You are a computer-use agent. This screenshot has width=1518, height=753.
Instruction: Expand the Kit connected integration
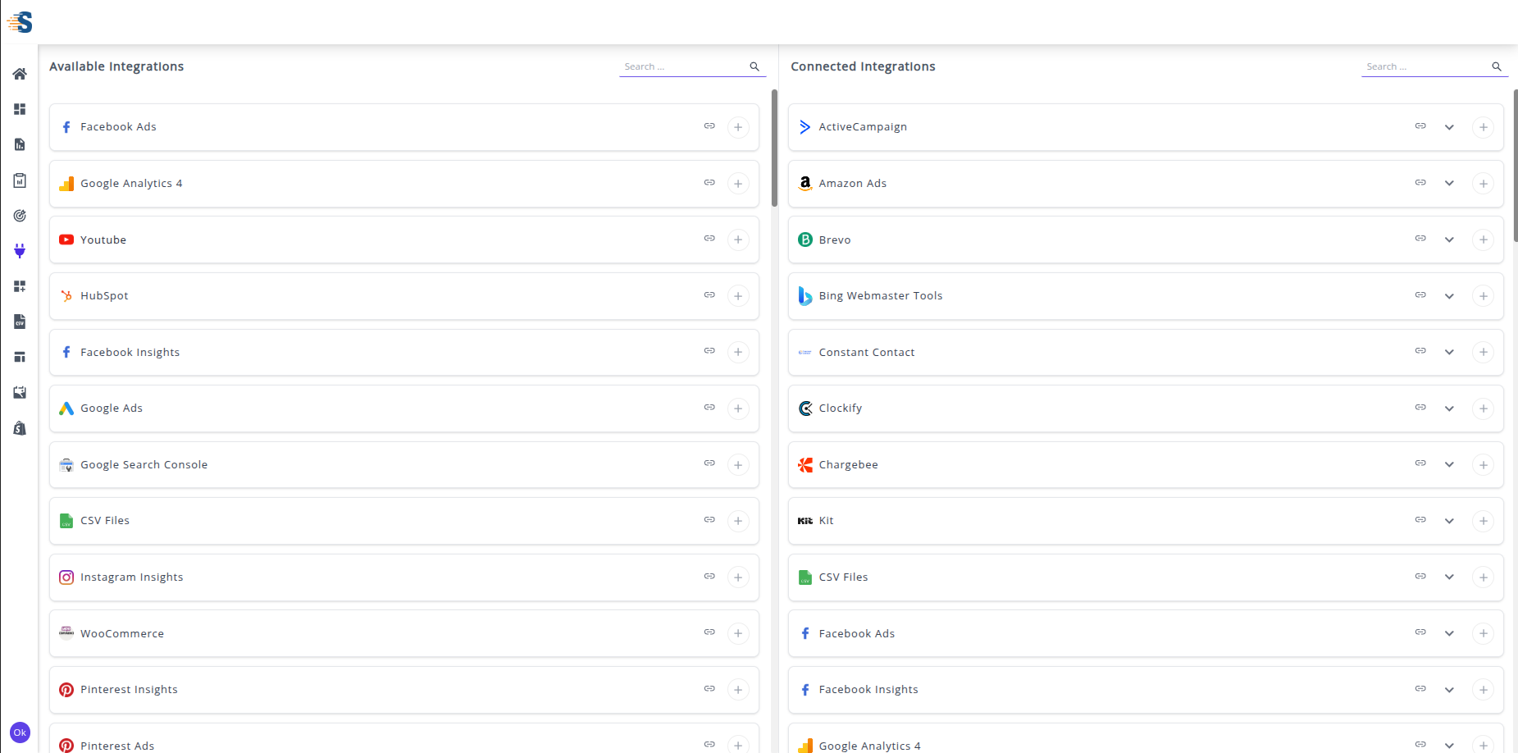(1449, 521)
